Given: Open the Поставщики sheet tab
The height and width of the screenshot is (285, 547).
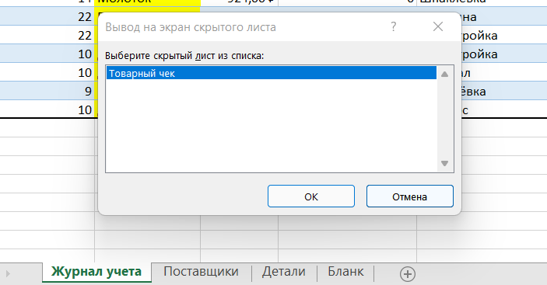Looking at the screenshot, I should [201, 272].
